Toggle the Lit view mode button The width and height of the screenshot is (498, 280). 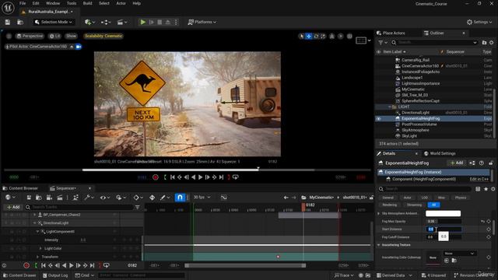pos(54,36)
